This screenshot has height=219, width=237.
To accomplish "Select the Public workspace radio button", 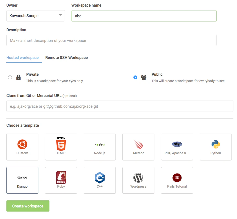I will coord(135,77).
